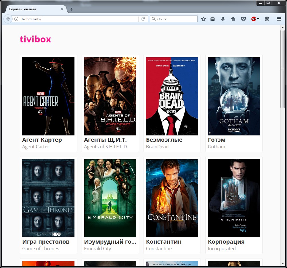Image resolution: width=287 pixels, height=268 pixels.
Task: Click the Корпорация title
Action: (x=226, y=242)
